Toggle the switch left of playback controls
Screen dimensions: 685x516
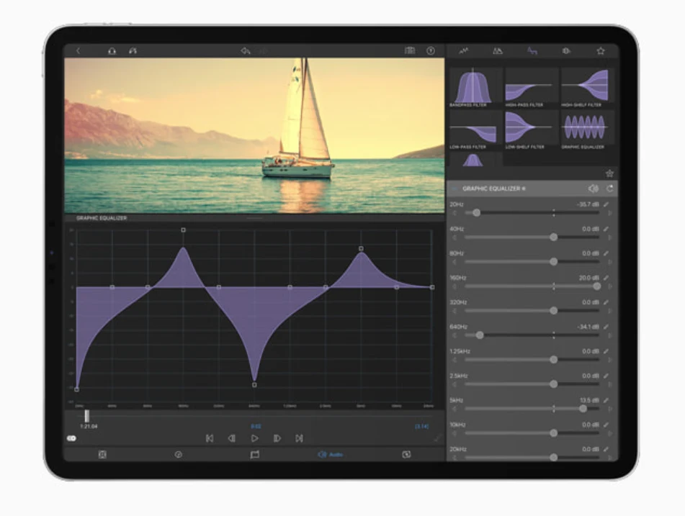(72, 438)
